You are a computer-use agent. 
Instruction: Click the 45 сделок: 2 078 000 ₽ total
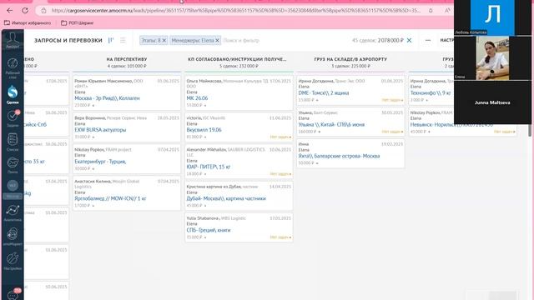[377, 40]
